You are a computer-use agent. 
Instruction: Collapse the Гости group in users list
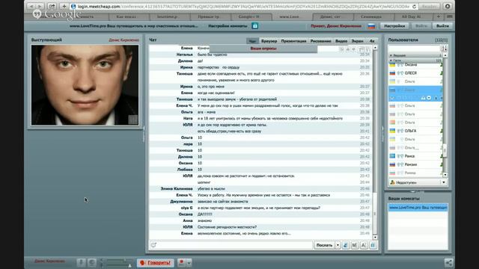tap(415, 61)
